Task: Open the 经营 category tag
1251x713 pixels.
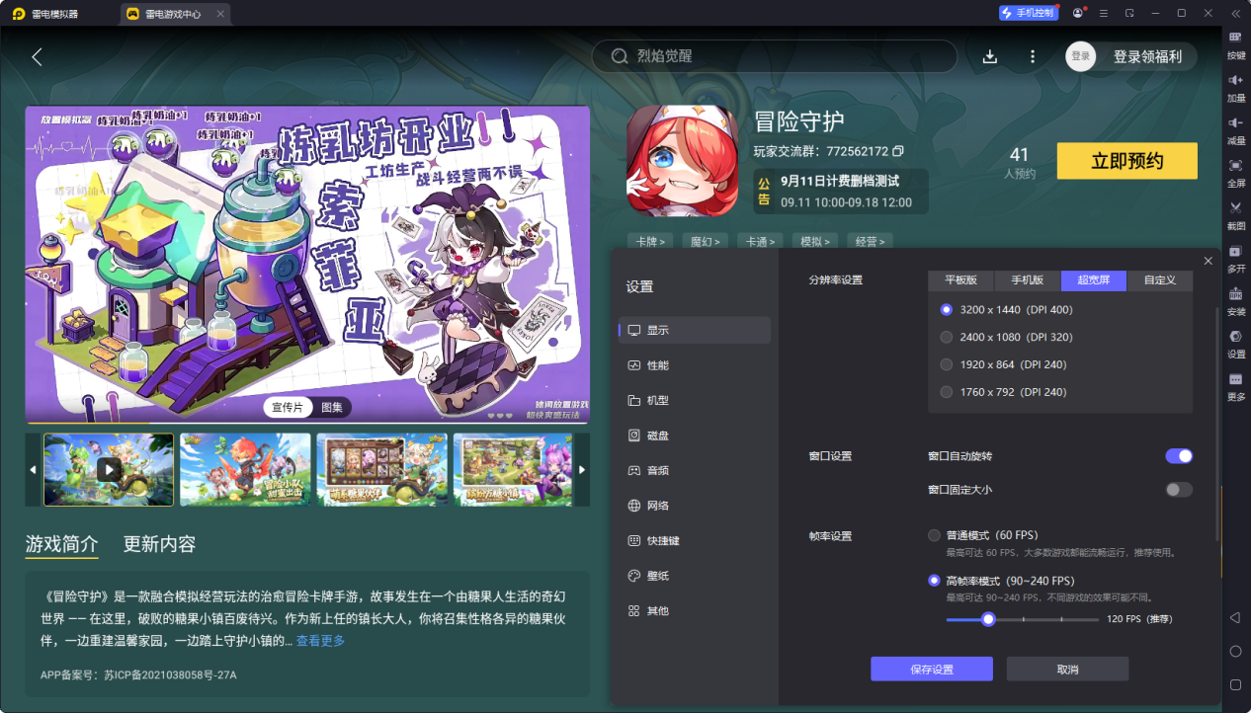Action: click(872, 241)
